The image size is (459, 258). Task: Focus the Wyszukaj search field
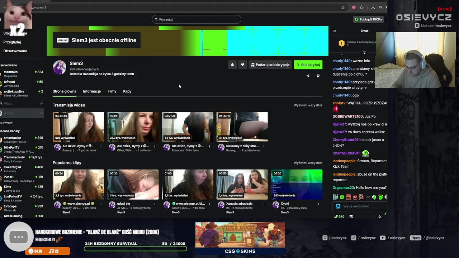(197, 19)
